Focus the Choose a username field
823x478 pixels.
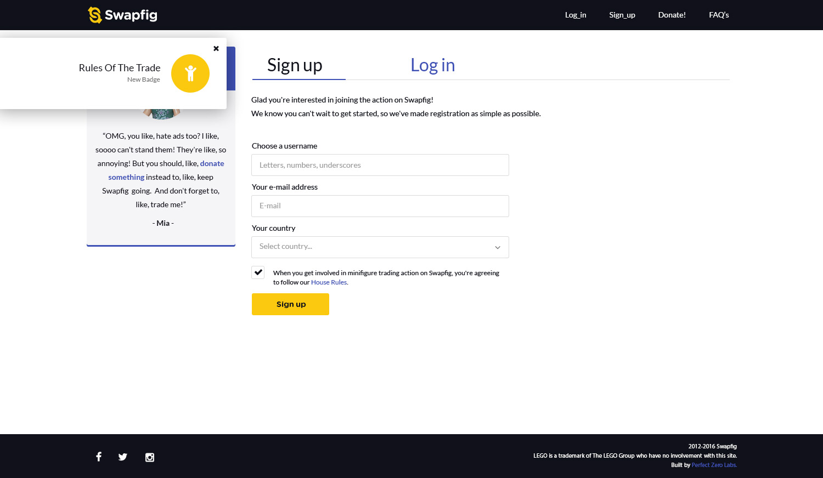tap(380, 165)
